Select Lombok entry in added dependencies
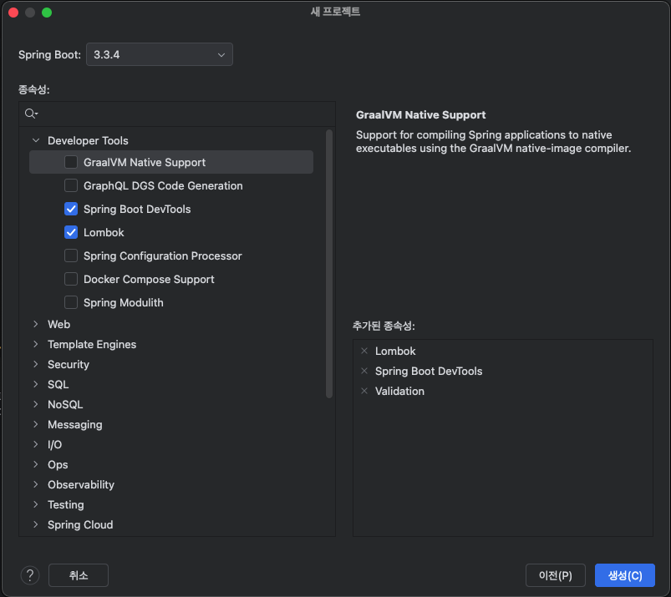 pos(395,351)
